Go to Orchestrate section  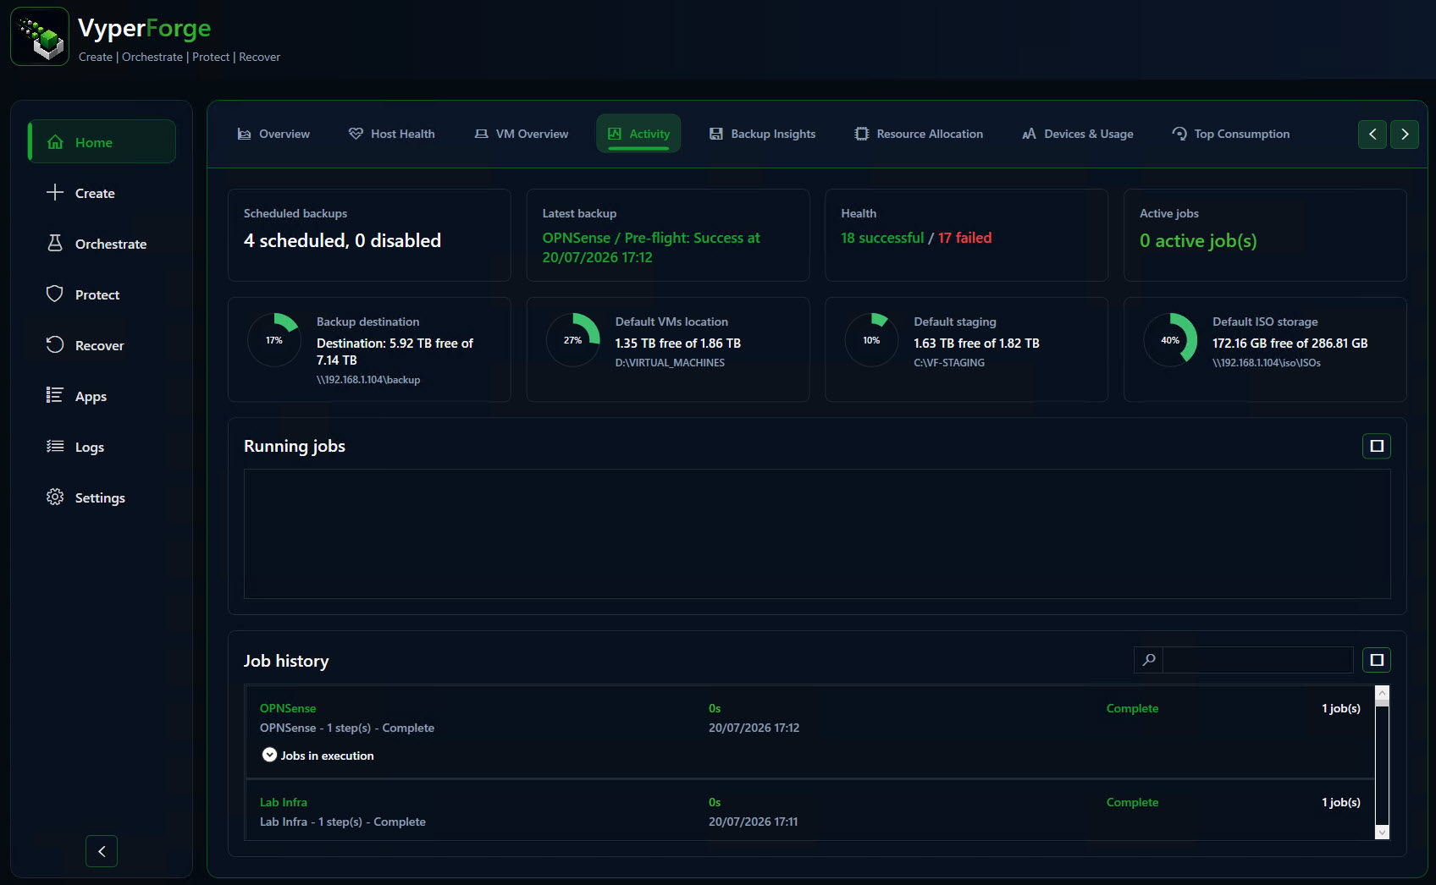point(102,244)
